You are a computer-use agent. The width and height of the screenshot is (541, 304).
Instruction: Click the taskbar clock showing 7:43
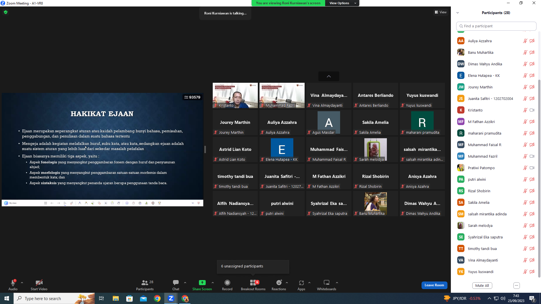click(516, 298)
